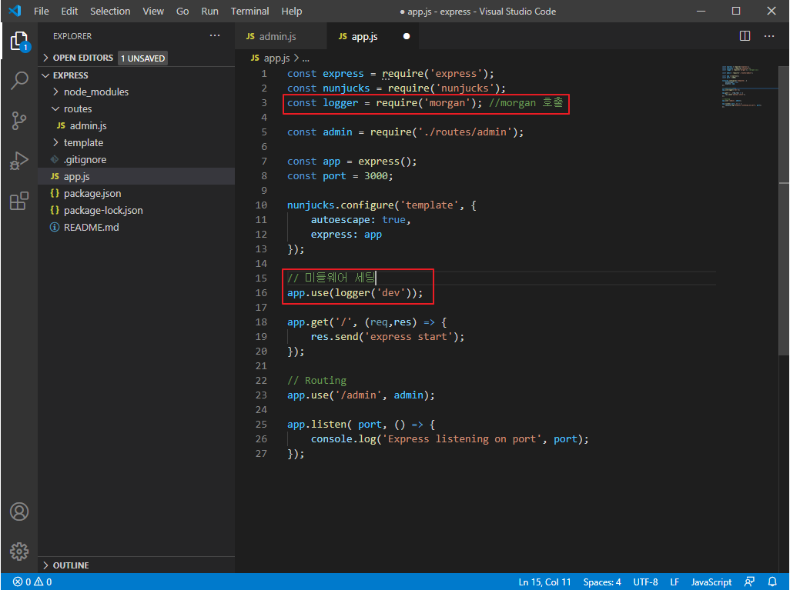This screenshot has width=790, height=590.
Task: Click 'morgan' string on line 3
Action: 447,103
